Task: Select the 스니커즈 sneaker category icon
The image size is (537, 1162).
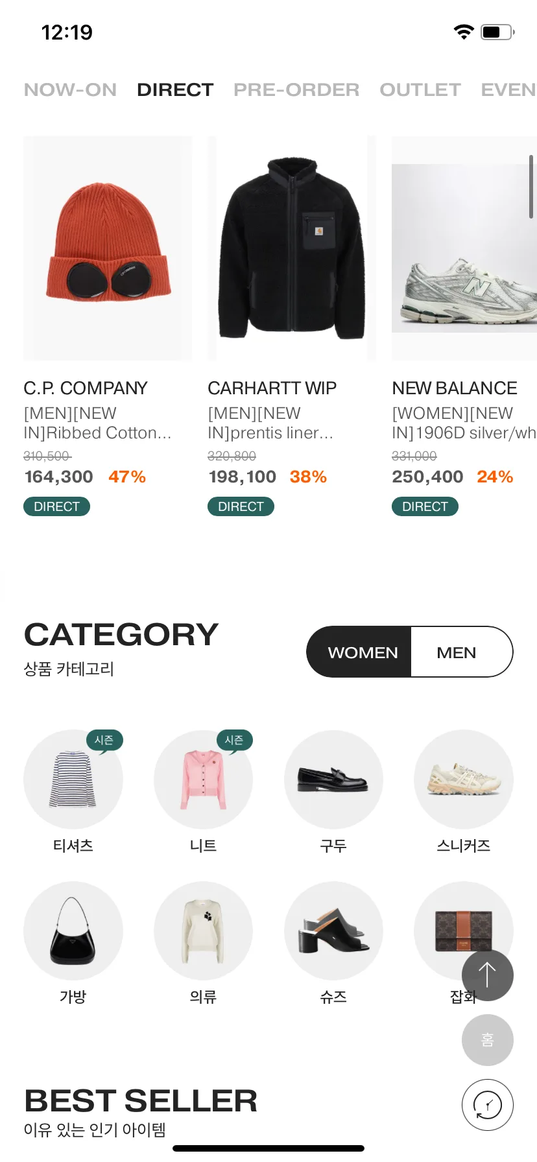Action: tap(464, 779)
